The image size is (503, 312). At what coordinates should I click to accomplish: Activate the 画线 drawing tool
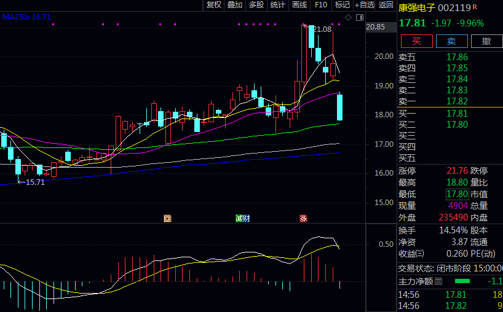[x=299, y=5]
